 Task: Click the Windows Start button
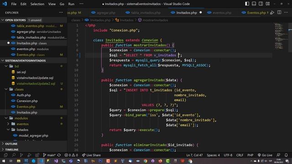(x=4, y=161)
